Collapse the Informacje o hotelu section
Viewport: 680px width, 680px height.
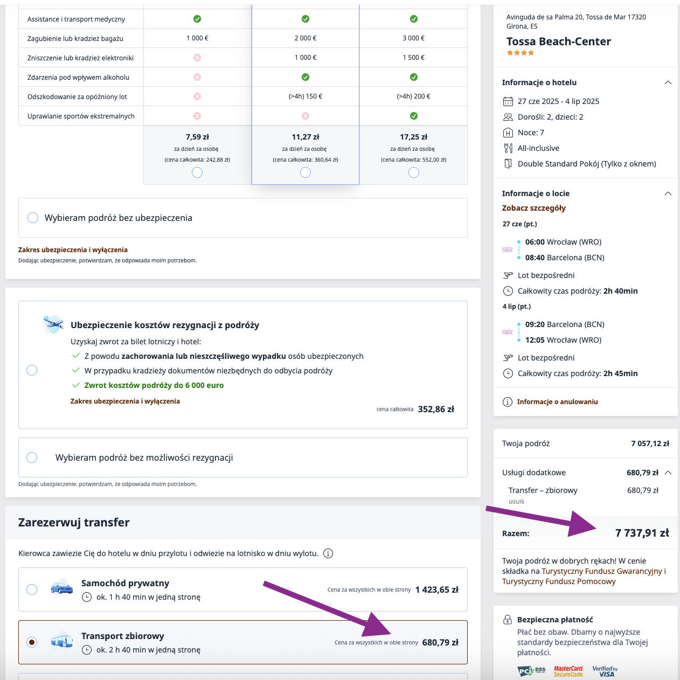668,82
